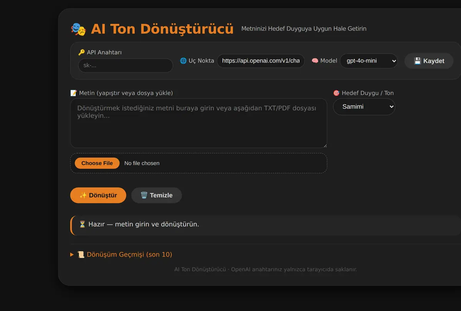The image size is (461, 311).
Task: Click the globe icon beside Uç Nokta
Action: click(x=183, y=61)
